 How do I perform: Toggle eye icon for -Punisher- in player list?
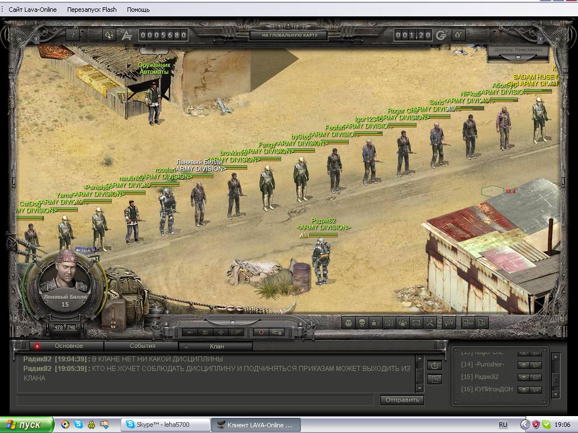[x=523, y=365]
